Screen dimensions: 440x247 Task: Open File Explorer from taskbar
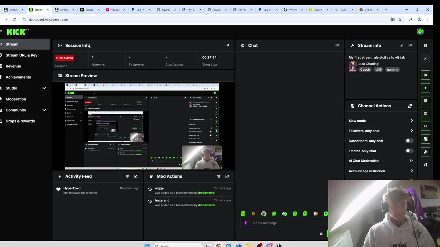tap(249, 245)
